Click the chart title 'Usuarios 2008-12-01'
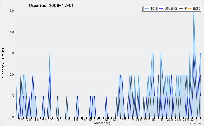 (51, 6)
